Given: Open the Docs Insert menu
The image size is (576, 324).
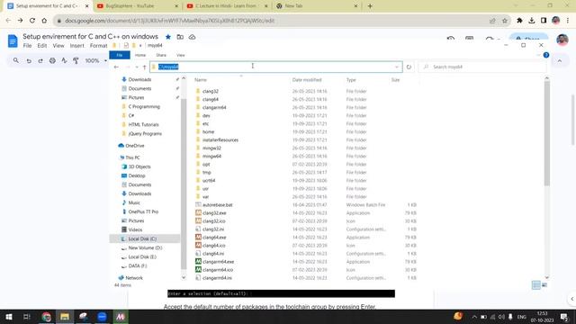Looking at the screenshot, I should pyautogui.click(x=76, y=46).
